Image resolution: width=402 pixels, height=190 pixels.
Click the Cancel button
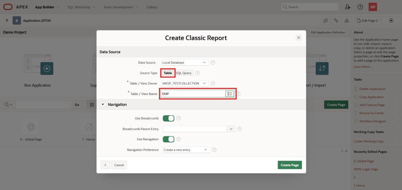point(119,165)
